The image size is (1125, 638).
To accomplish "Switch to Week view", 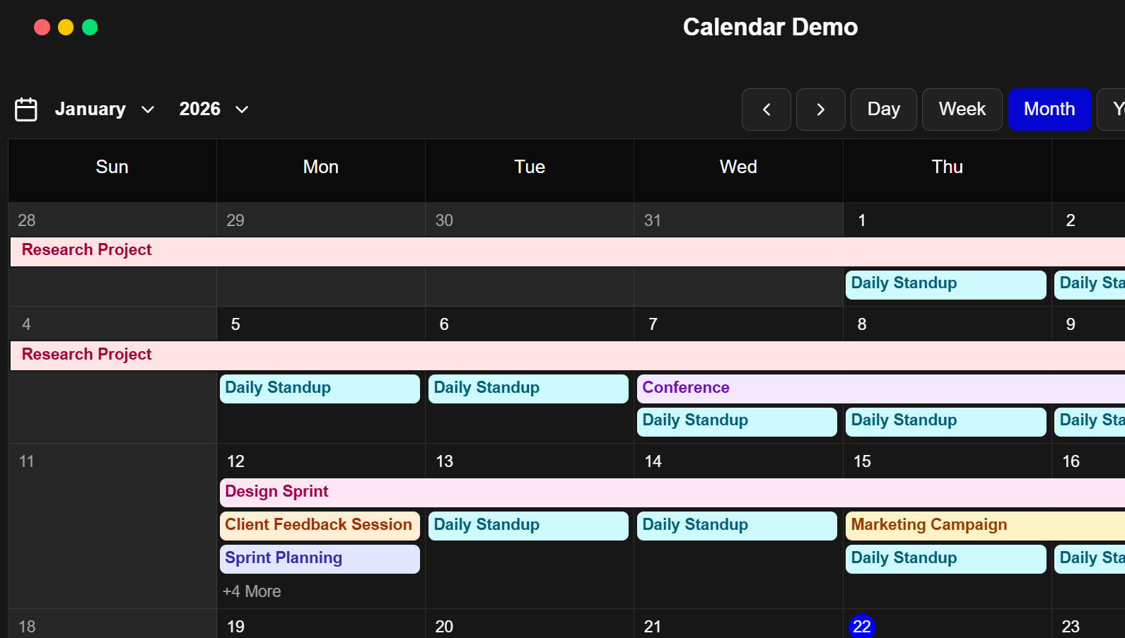I will click(962, 110).
